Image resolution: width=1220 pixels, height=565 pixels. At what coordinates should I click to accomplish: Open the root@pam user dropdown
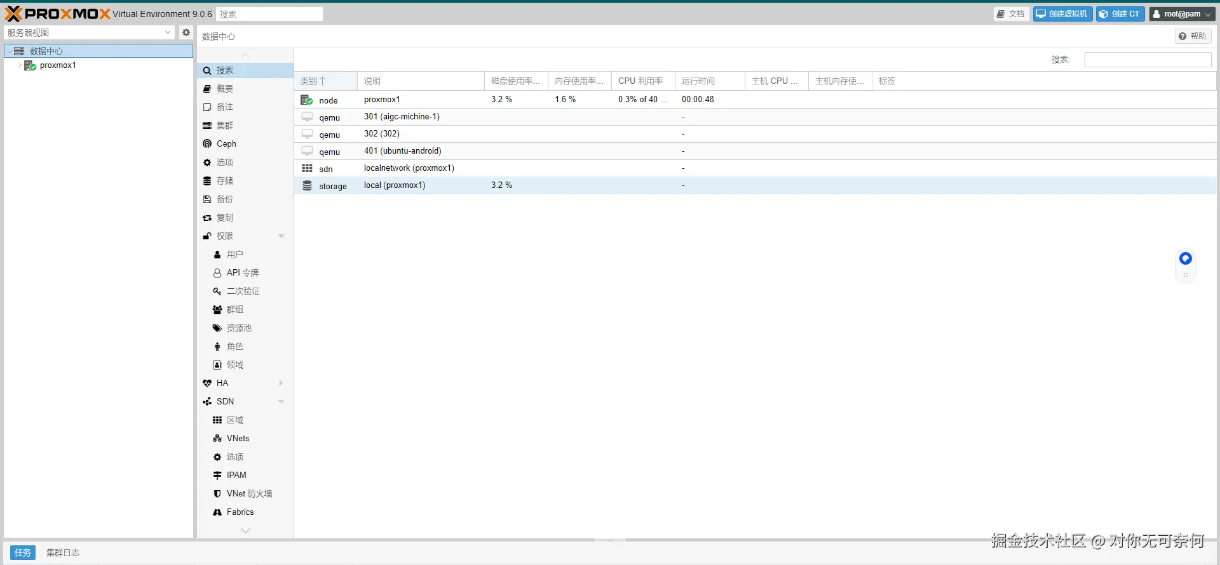[x=1182, y=14]
